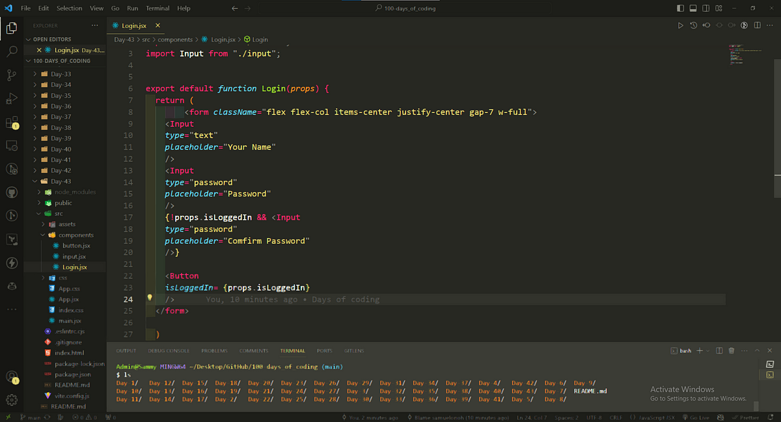Toggle the secondary side bar layout button
This screenshot has height=422, width=781.
click(704, 8)
